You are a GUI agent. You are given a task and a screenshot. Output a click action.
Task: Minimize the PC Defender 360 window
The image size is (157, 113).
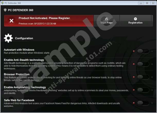coord(141,3)
